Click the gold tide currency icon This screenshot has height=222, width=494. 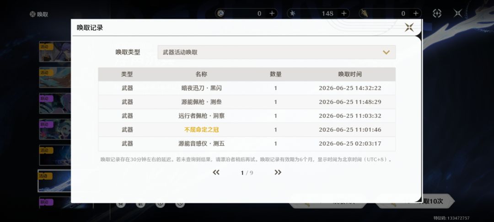tap(365, 14)
